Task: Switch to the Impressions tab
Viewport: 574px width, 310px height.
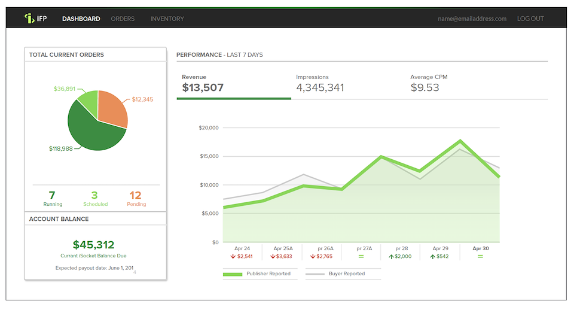Action: (320, 84)
